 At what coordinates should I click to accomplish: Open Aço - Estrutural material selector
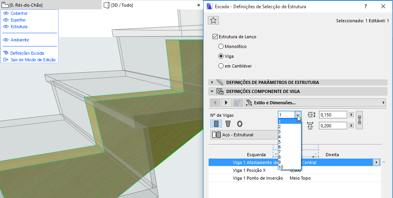pos(244,135)
